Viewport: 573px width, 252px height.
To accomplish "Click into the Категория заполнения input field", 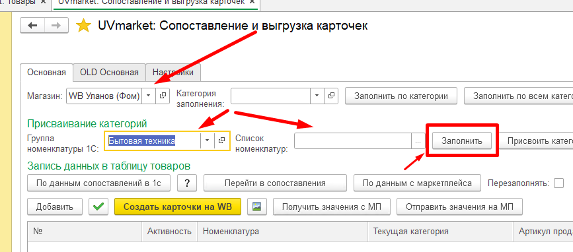I will coord(270,96).
